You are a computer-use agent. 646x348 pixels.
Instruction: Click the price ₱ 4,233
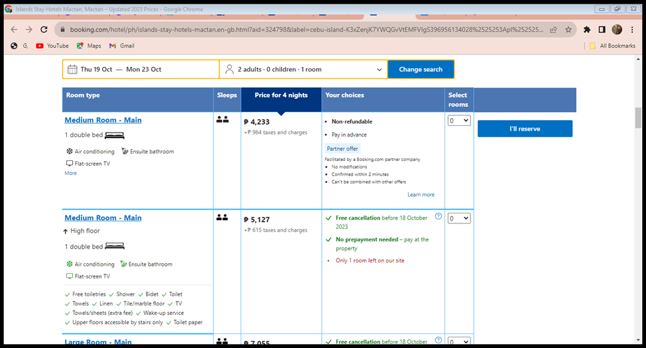pyautogui.click(x=256, y=122)
